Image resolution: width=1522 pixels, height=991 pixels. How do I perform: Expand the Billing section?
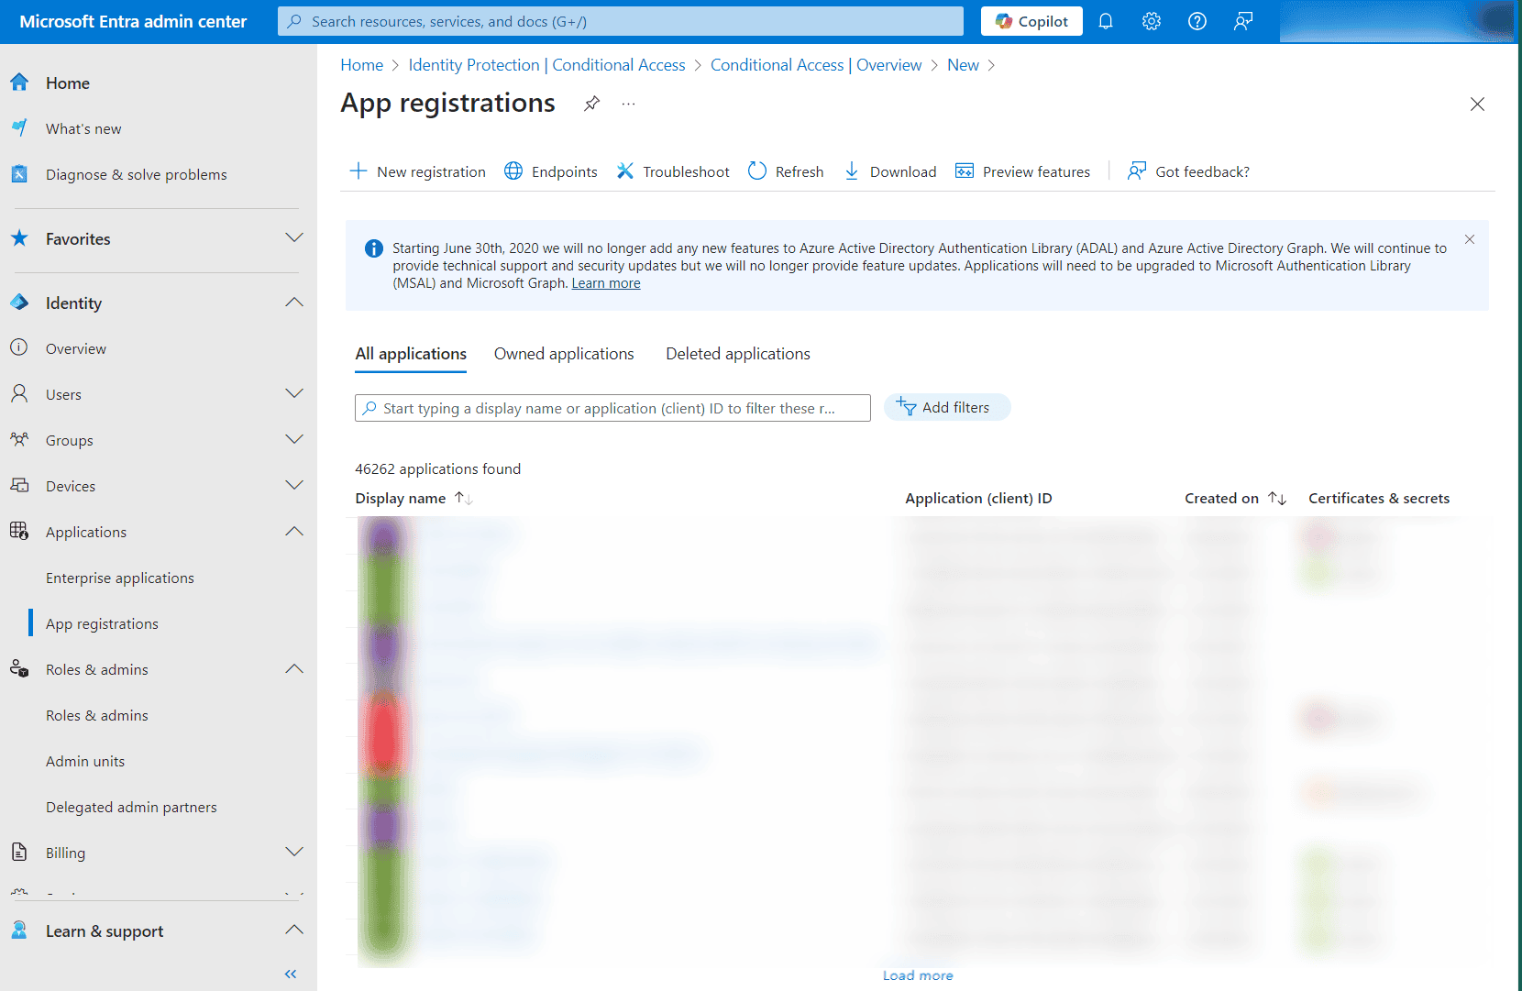click(293, 852)
